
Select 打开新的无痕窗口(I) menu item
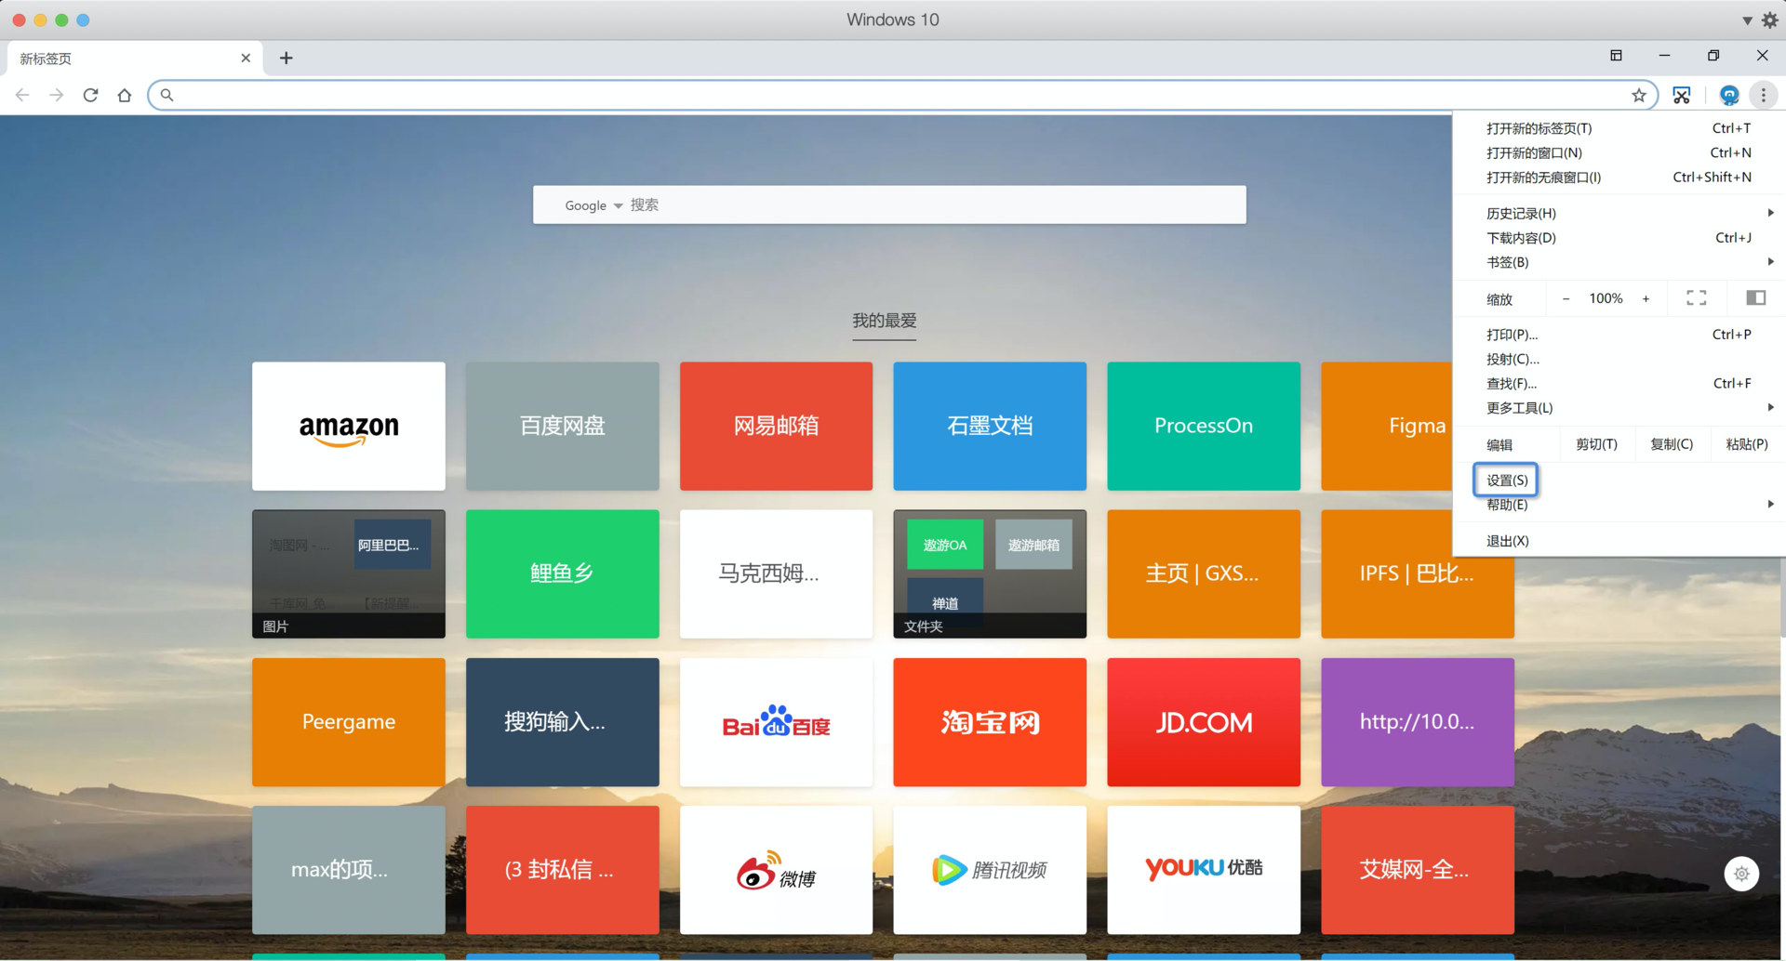click(1619, 178)
